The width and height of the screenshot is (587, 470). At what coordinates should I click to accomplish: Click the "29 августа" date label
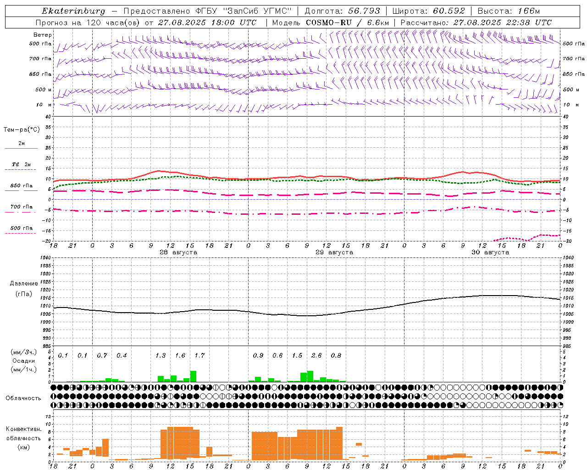[x=334, y=252]
